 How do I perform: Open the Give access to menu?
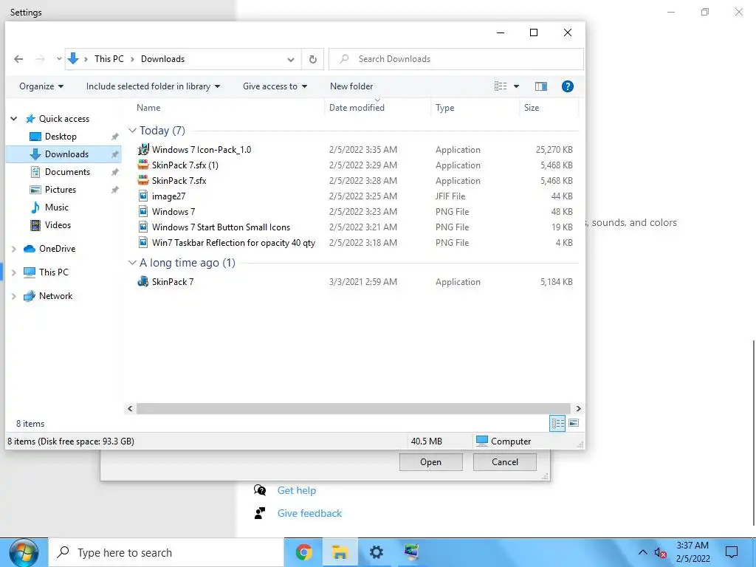click(x=275, y=86)
